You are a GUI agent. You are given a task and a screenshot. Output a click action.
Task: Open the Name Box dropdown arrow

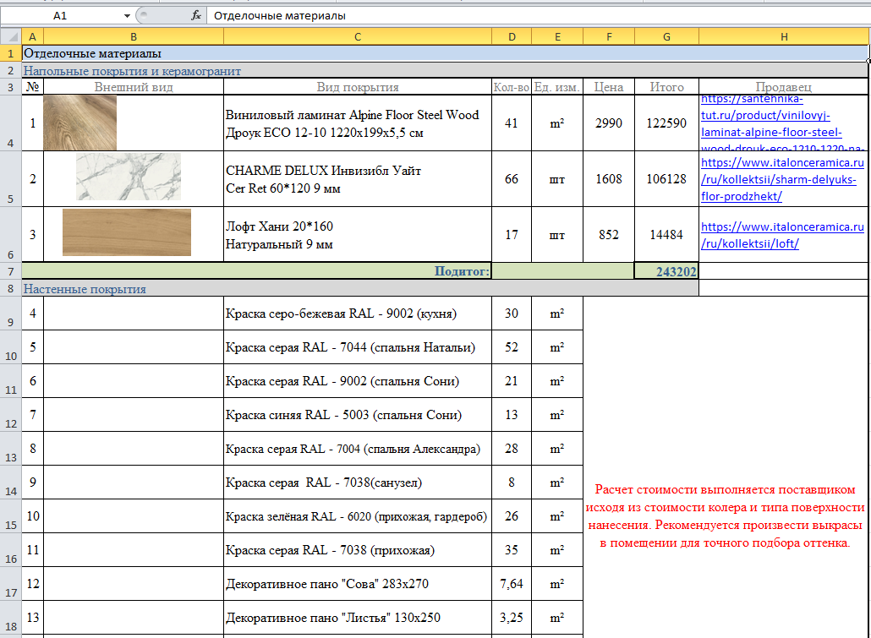(x=127, y=16)
